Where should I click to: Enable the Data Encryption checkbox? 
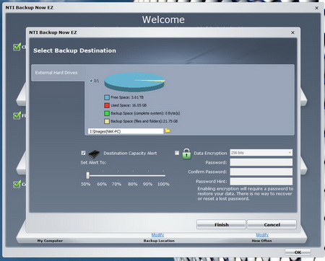click(177, 153)
